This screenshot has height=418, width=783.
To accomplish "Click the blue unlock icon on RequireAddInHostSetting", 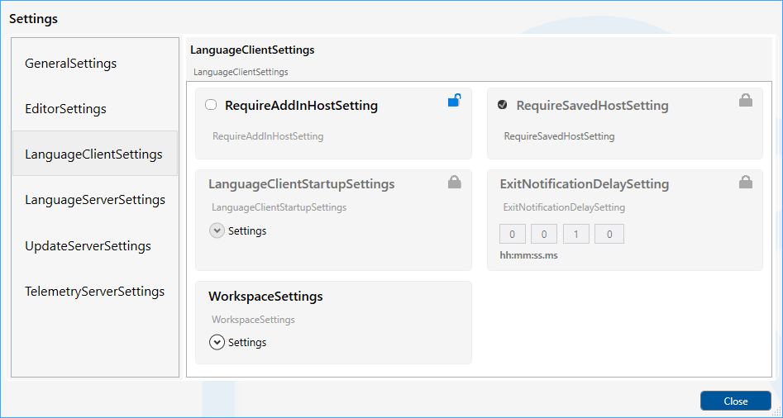I will pyautogui.click(x=454, y=101).
